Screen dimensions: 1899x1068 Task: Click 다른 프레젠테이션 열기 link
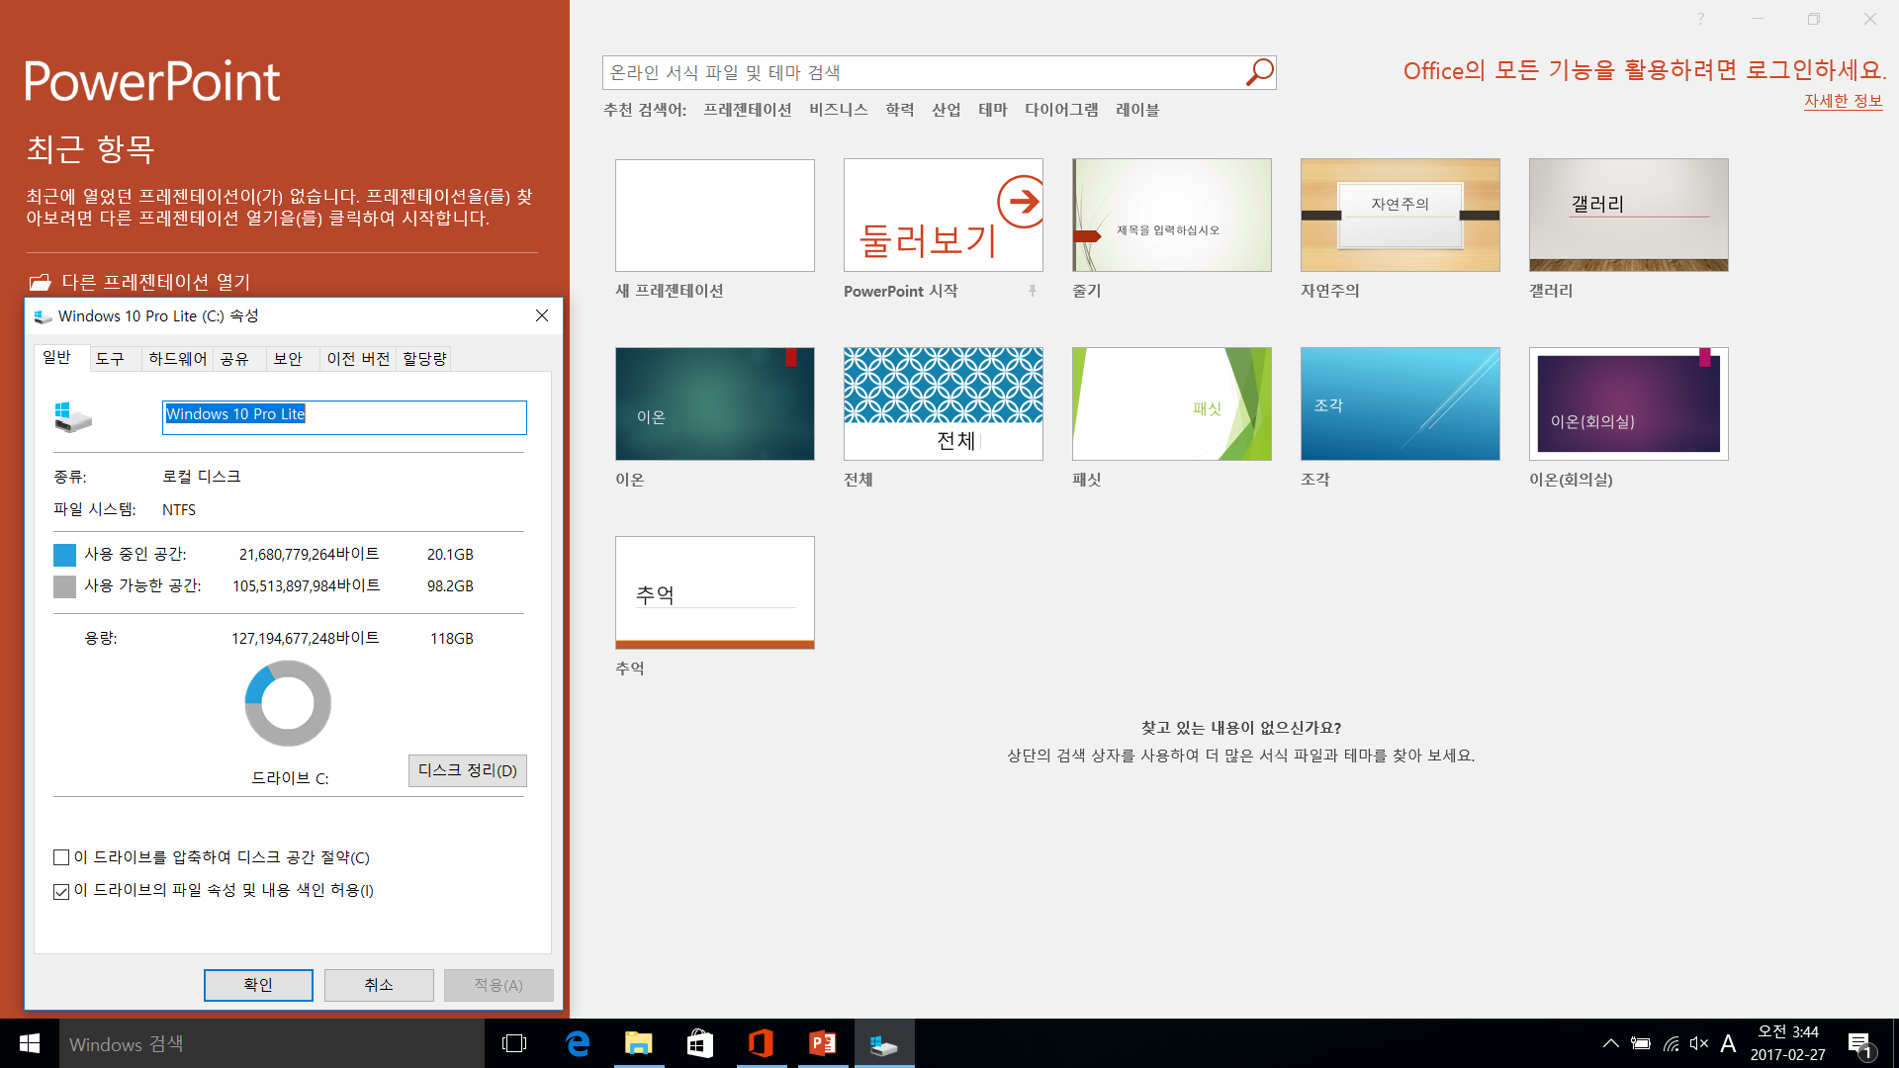coord(156,283)
